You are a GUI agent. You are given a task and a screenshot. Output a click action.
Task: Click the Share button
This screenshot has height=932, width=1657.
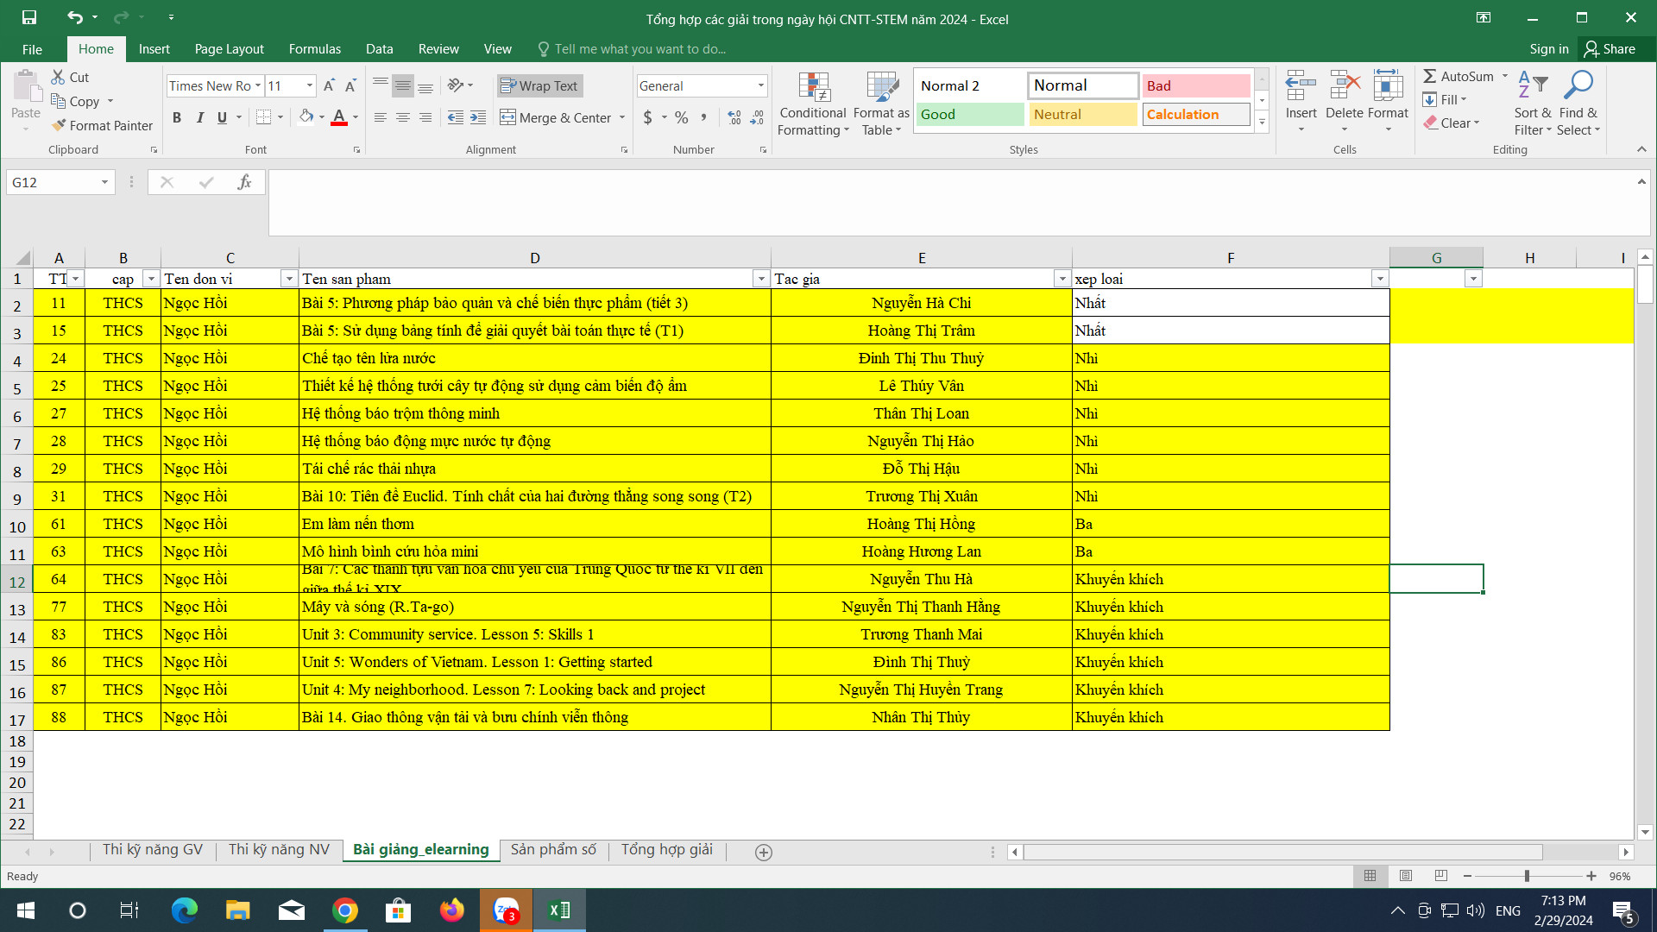[x=1610, y=49]
